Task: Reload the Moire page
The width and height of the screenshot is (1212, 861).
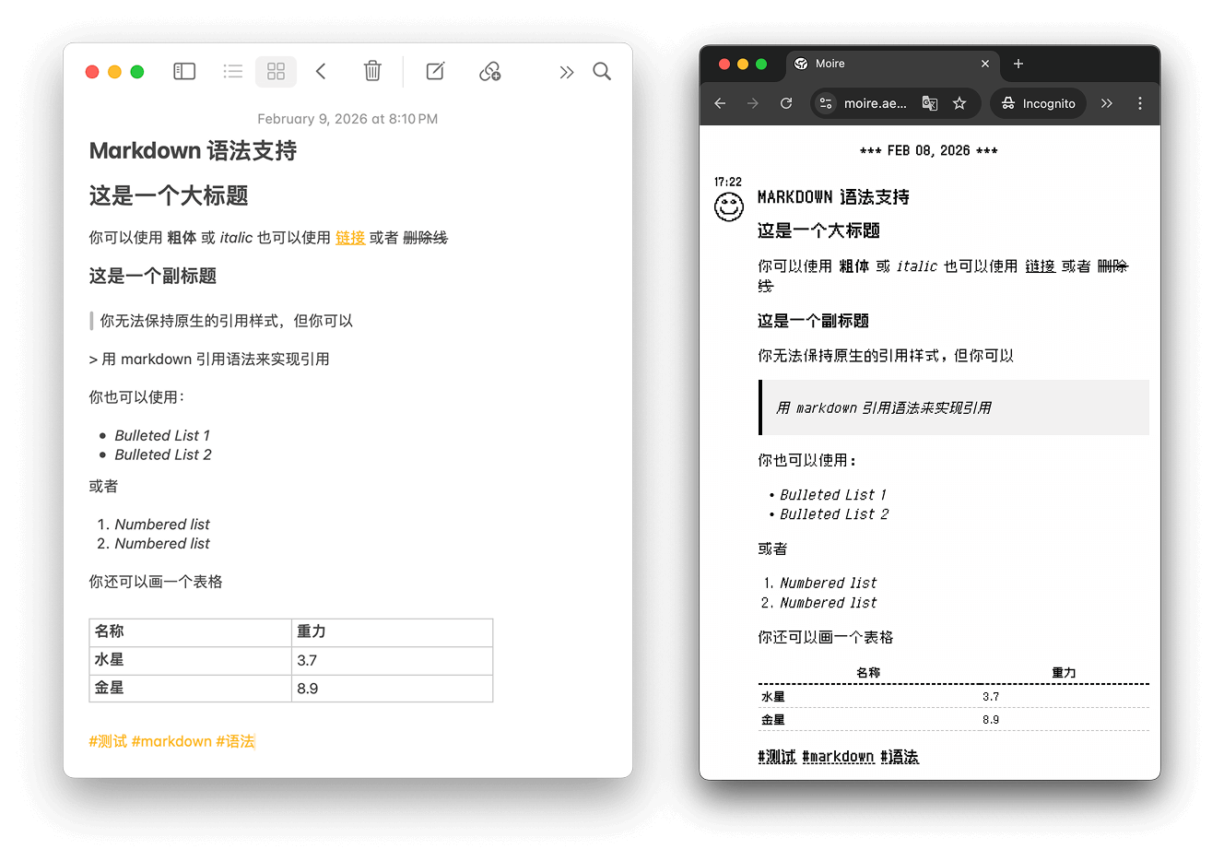Action: point(786,103)
